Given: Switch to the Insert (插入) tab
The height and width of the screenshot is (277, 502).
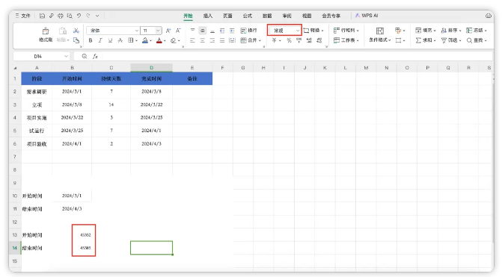Looking at the screenshot, I should point(208,16).
